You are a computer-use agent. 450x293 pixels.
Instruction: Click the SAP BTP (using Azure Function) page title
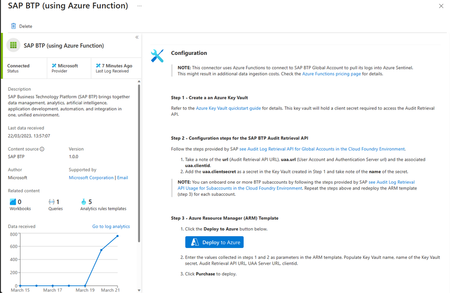pos(68,6)
